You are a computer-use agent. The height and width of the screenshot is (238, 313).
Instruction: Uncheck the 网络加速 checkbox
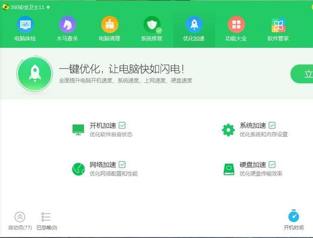click(x=122, y=165)
